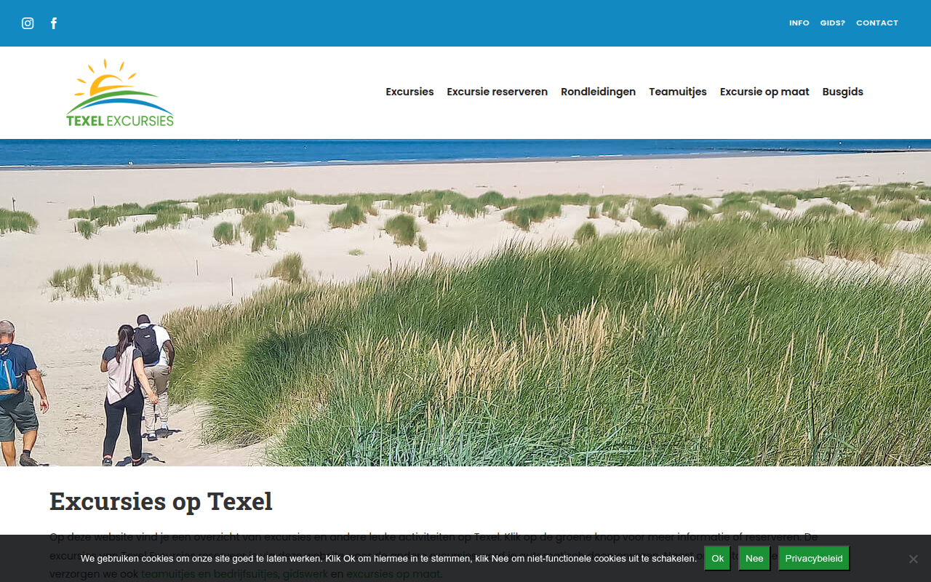Click the cookie notice message text
The image size is (931, 582).
(388, 559)
